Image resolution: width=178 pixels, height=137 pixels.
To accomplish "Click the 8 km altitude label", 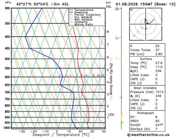I will 108,32.
